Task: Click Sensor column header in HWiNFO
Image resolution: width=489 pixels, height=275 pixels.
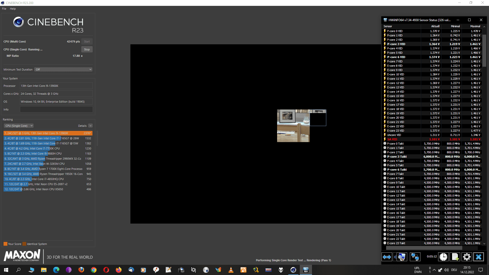Action: click(x=401, y=26)
